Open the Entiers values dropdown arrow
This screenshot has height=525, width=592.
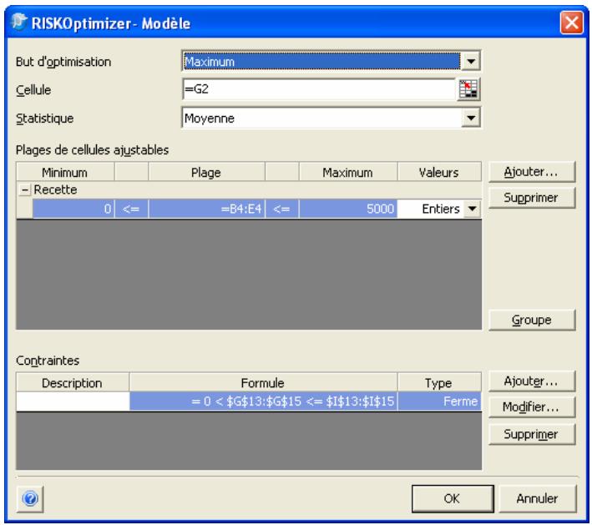click(x=472, y=209)
